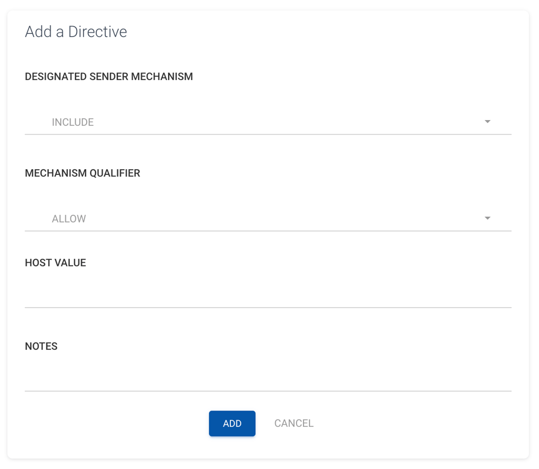
Task: Select the INCLUDE mechanism value
Action: tap(73, 122)
